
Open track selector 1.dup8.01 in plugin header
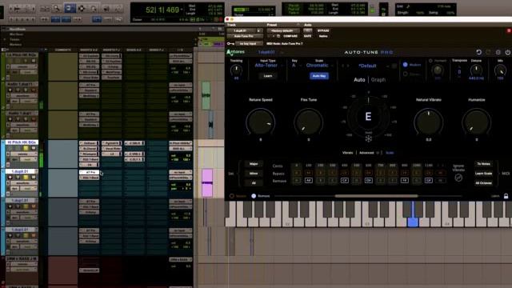241,30
